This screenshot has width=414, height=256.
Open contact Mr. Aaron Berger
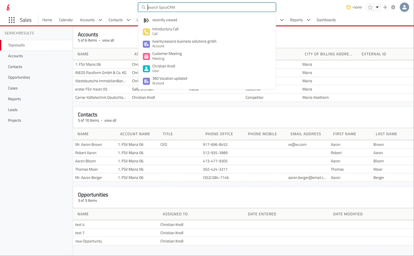pyautogui.click(x=89, y=178)
